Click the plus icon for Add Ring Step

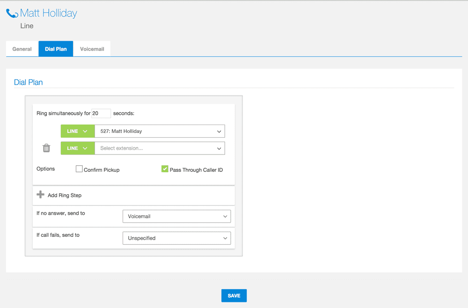coord(41,195)
